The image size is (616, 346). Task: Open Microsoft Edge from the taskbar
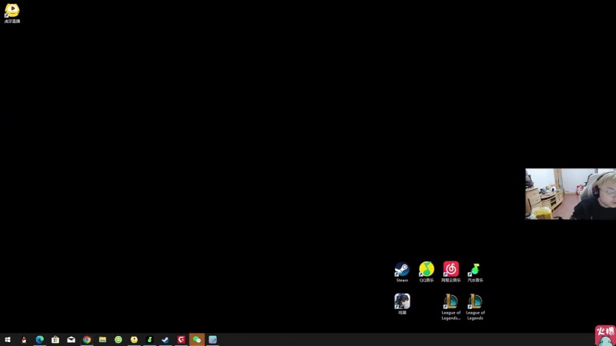click(39, 339)
